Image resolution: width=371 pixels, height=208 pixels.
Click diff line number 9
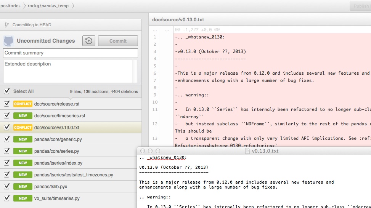pos(155,95)
